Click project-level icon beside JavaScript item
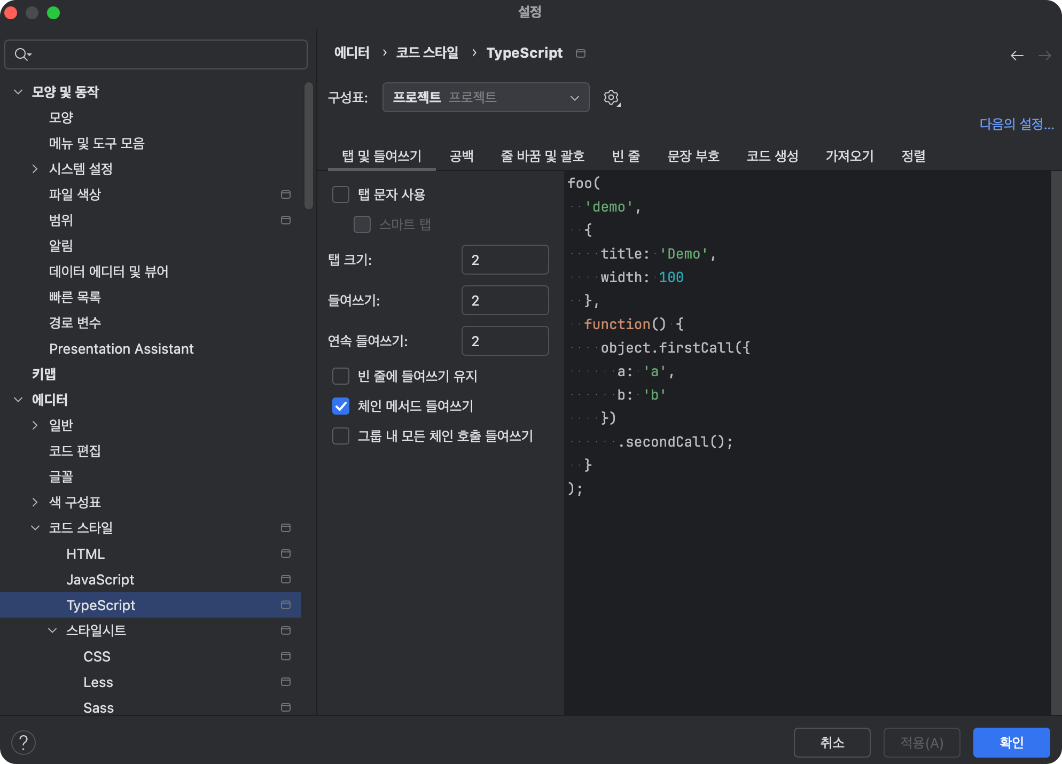The image size is (1062, 764). (x=286, y=579)
